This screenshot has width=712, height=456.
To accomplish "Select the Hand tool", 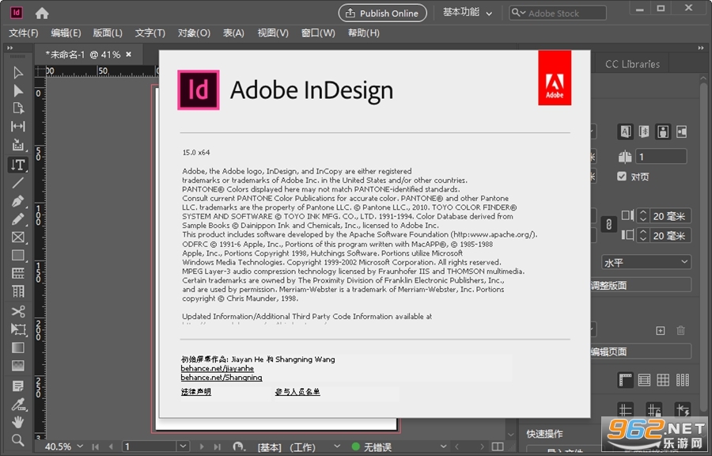I will [x=17, y=422].
